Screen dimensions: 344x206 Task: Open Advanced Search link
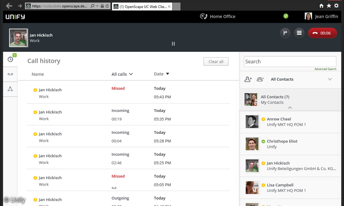tap(325, 69)
